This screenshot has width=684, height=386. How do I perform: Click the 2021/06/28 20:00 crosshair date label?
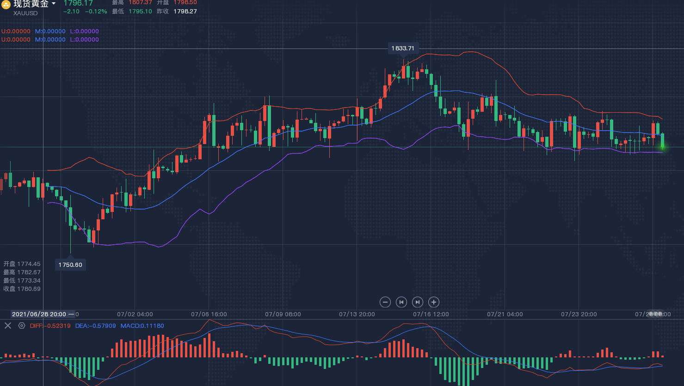[x=39, y=314]
